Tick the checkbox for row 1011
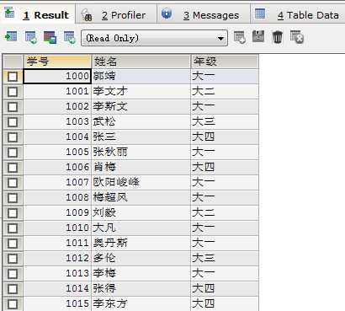The image size is (345, 311). coord(13,244)
